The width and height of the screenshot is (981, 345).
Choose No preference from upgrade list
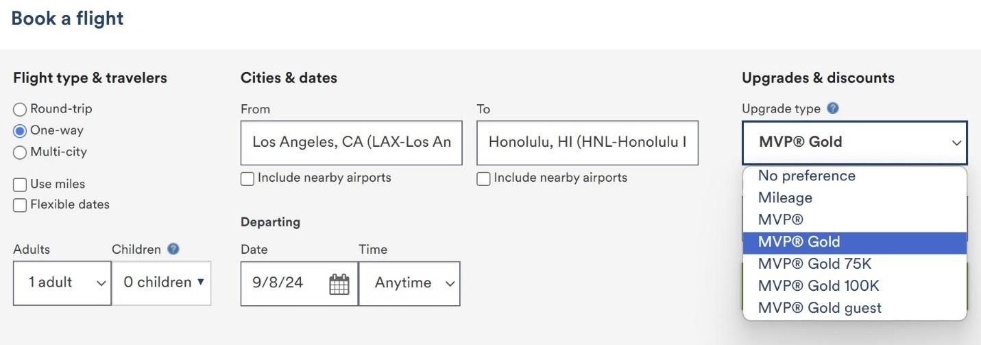pyautogui.click(x=806, y=176)
